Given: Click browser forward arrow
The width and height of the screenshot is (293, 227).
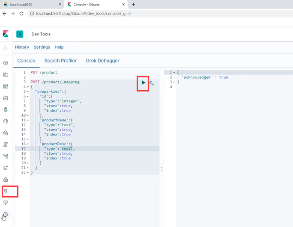Looking at the screenshot, I should [x=13, y=14].
